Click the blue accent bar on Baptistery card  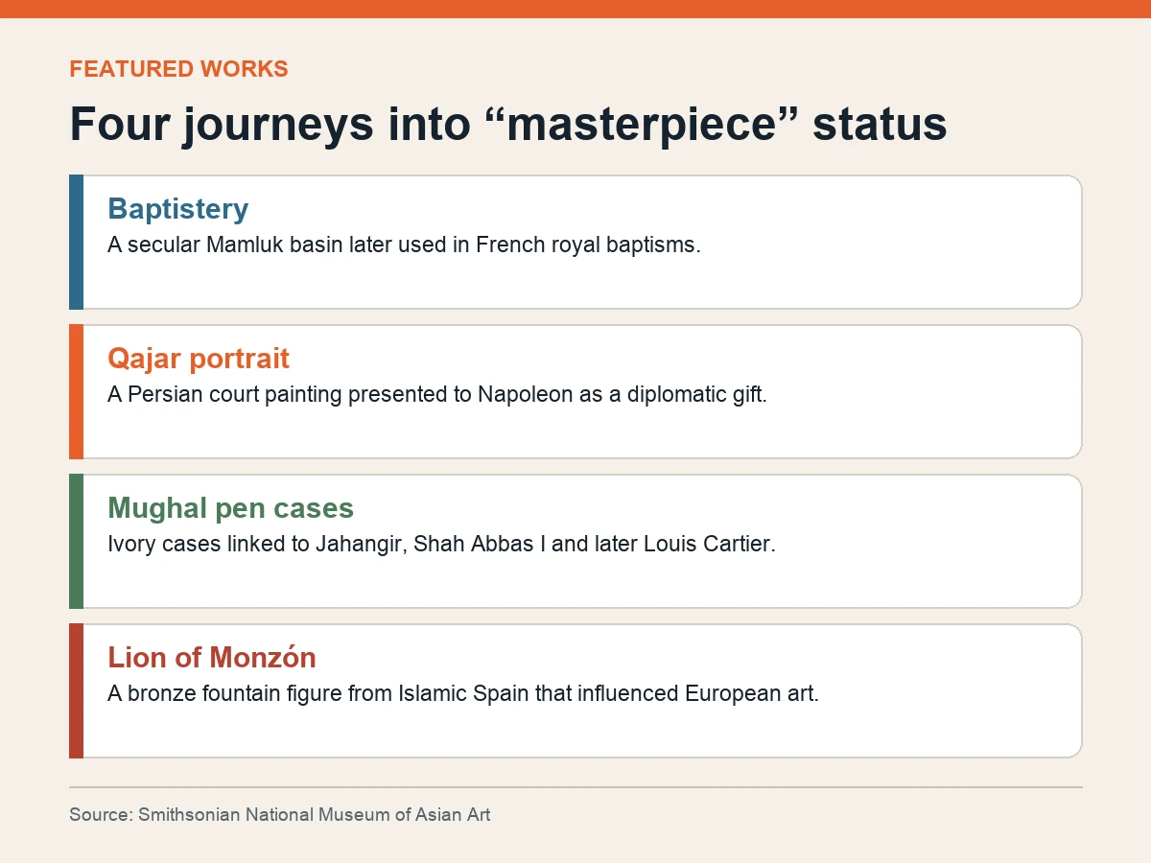click(x=76, y=242)
